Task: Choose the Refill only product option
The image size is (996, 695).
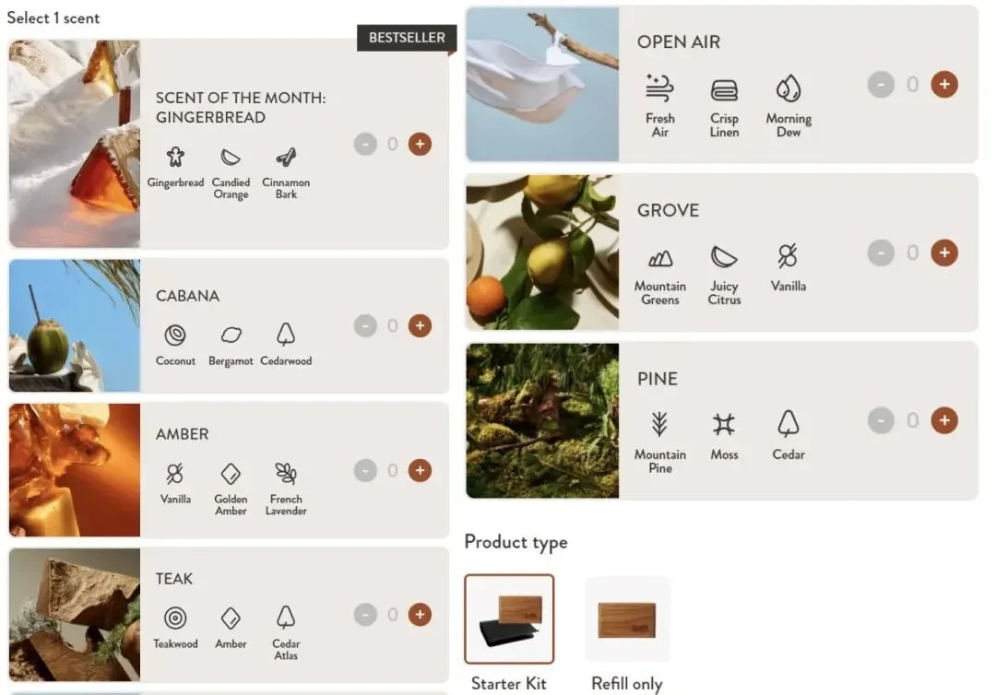Action: tap(627, 618)
